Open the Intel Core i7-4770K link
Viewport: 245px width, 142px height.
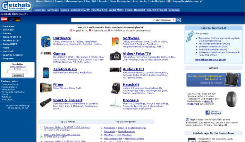(x=62, y=134)
